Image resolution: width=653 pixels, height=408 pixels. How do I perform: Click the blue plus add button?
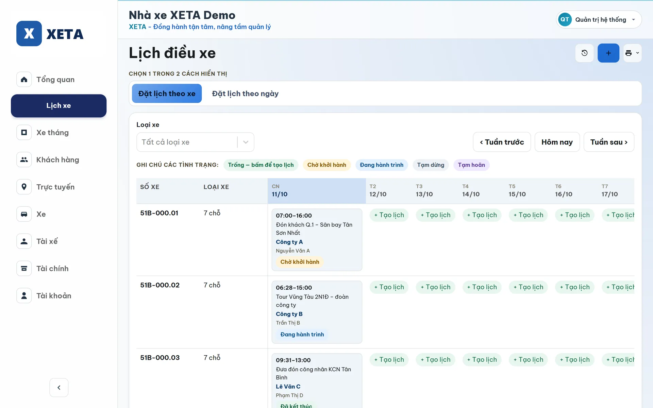coord(608,53)
